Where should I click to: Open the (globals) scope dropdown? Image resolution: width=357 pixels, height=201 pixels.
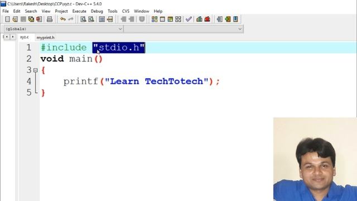[64, 29]
